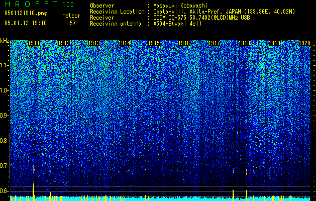316x201 pixels.
Task: Click the 1911 time marker
Action: [x=34, y=43]
